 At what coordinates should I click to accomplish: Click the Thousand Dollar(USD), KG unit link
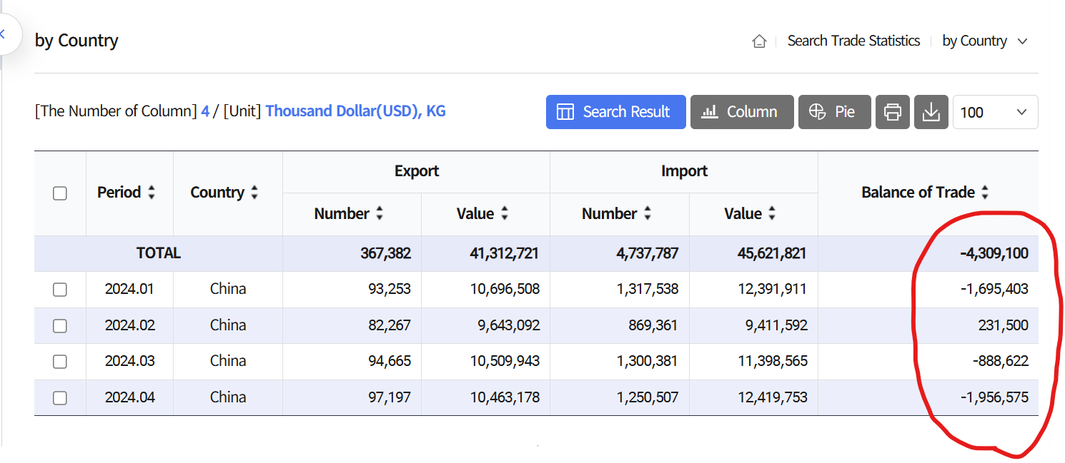(355, 111)
